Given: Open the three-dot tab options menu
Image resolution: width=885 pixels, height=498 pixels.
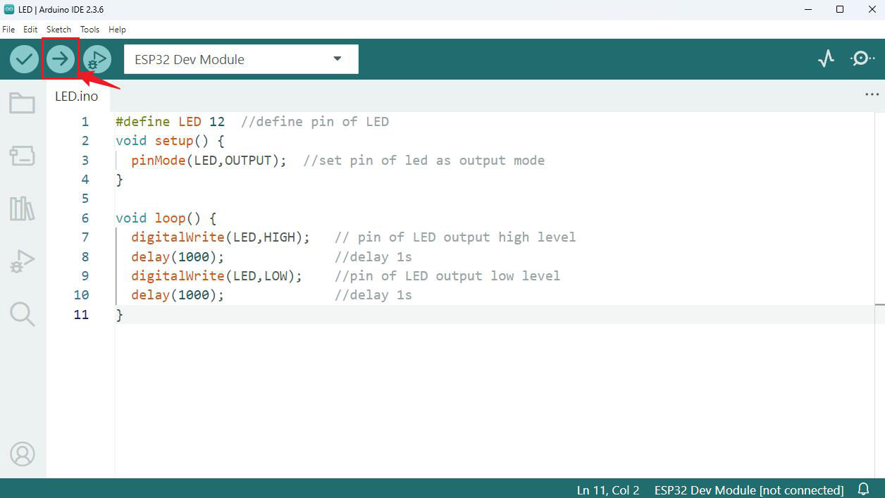Looking at the screenshot, I should click(x=872, y=95).
